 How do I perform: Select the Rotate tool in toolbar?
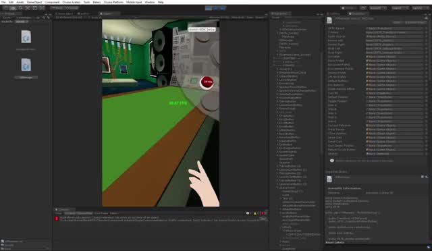click(x=20, y=8)
